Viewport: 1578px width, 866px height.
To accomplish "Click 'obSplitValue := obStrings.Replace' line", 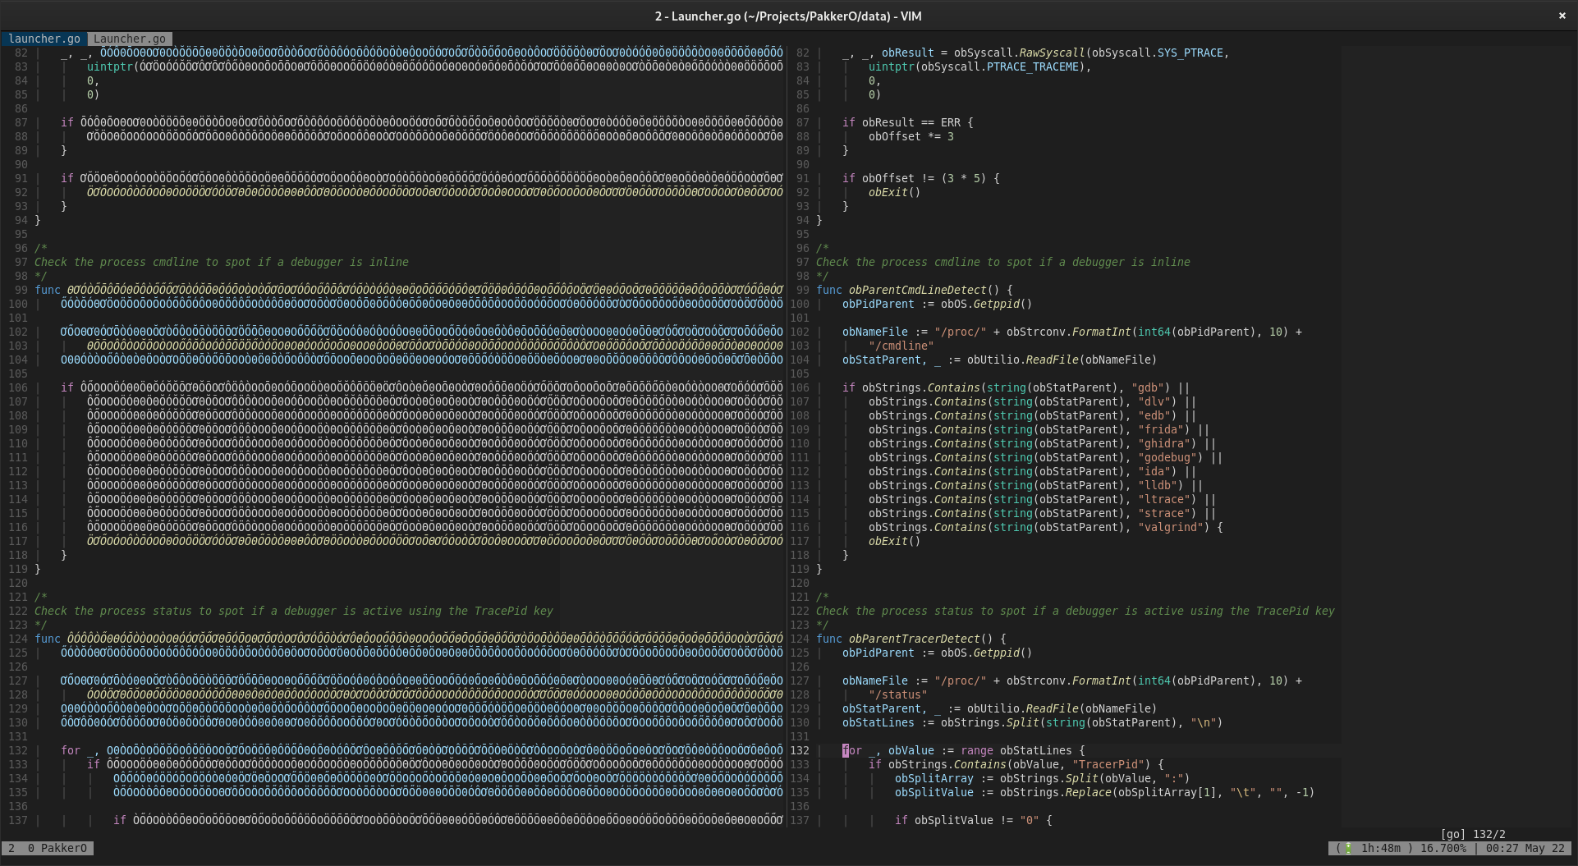I will tap(1105, 792).
